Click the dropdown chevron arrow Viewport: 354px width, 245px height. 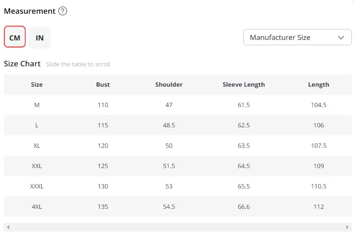tap(341, 38)
